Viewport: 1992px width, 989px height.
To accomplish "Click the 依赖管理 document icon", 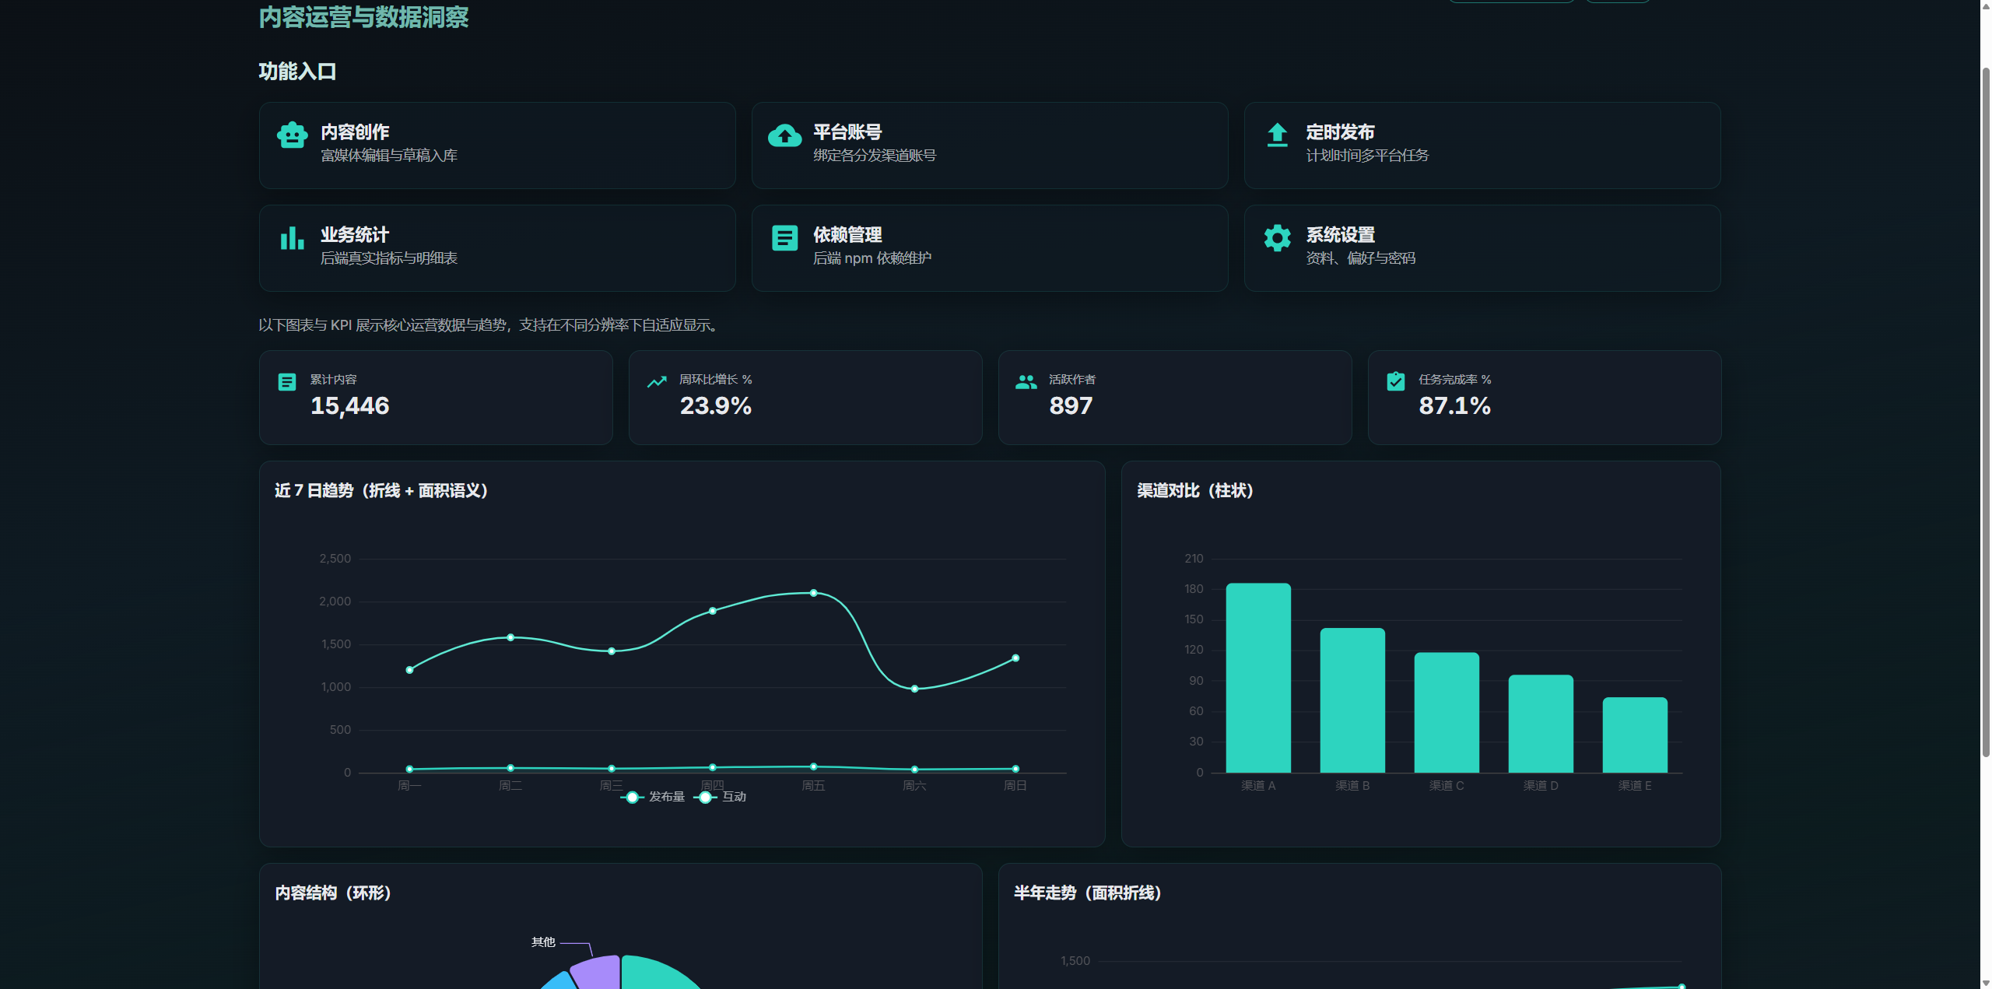I will (784, 238).
